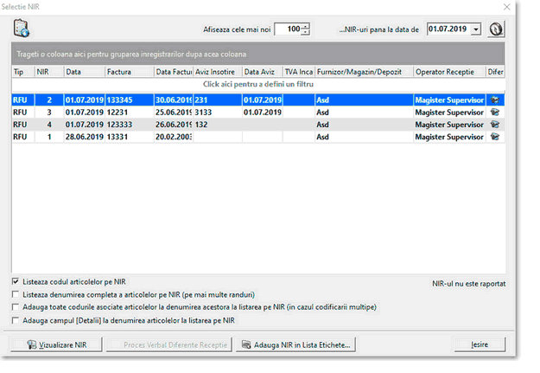Click the differences icon in NIR 2 row

pyautogui.click(x=495, y=100)
